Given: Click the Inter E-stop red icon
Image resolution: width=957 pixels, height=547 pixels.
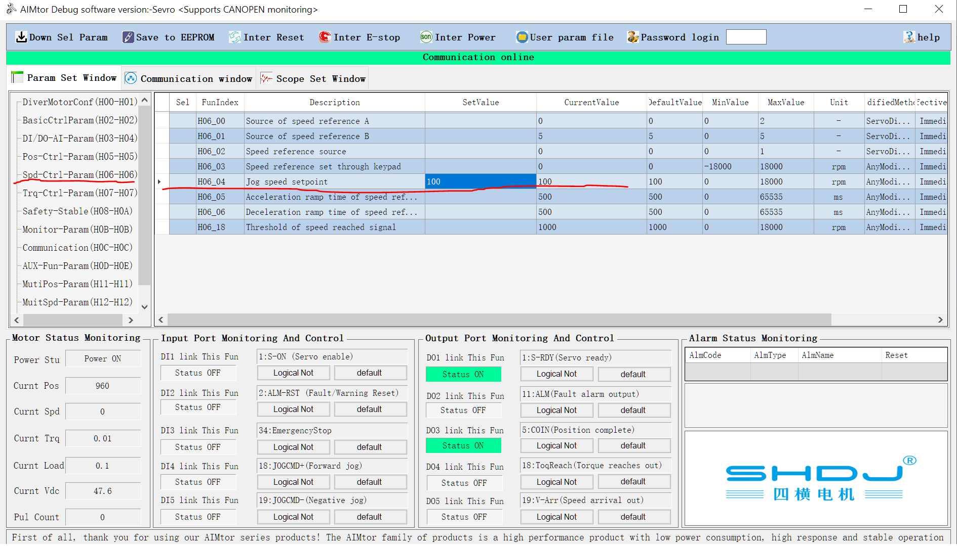Looking at the screenshot, I should [x=325, y=37].
